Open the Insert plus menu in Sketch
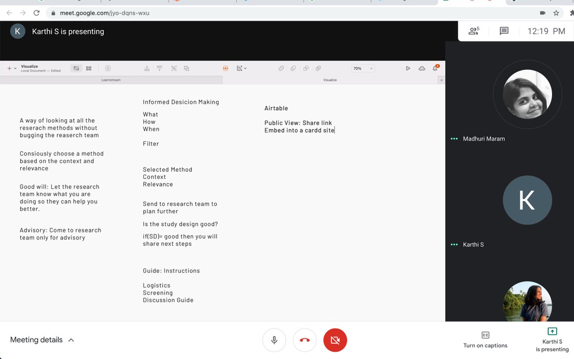This screenshot has width=574, height=359. (11, 68)
